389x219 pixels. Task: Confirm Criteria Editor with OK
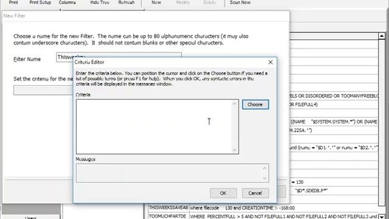223,193
